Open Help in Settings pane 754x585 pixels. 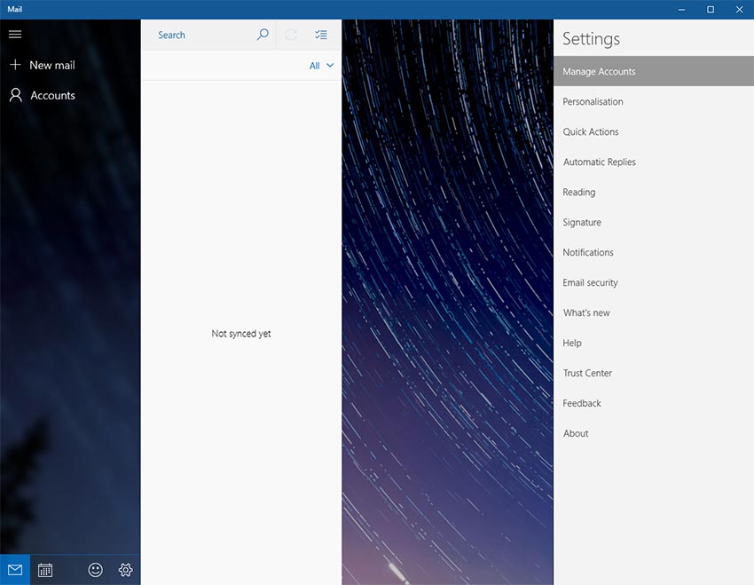654,343
